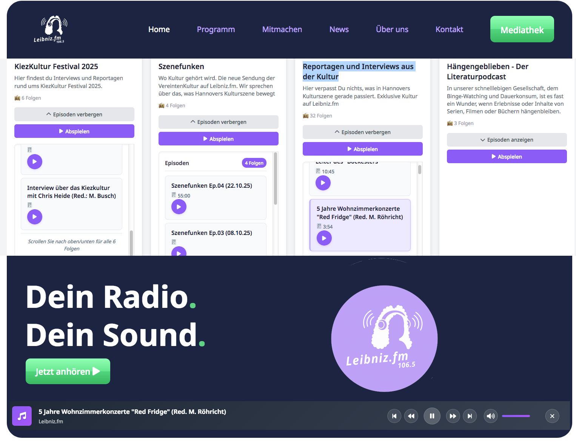576x448 pixels.
Task: Collapse episodes of KiezKultur Festival 2025
Action: pos(74,114)
